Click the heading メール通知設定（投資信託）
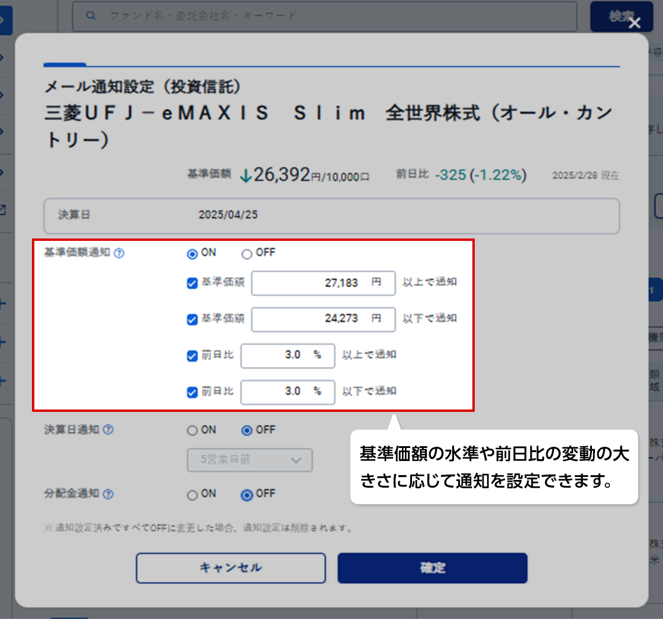This screenshot has width=663, height=619. click(143, 86)
